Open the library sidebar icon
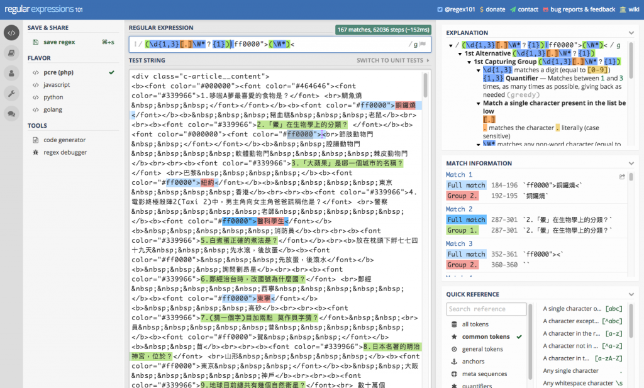The height and width of the screenshot is (388, 644). point(11,53)
